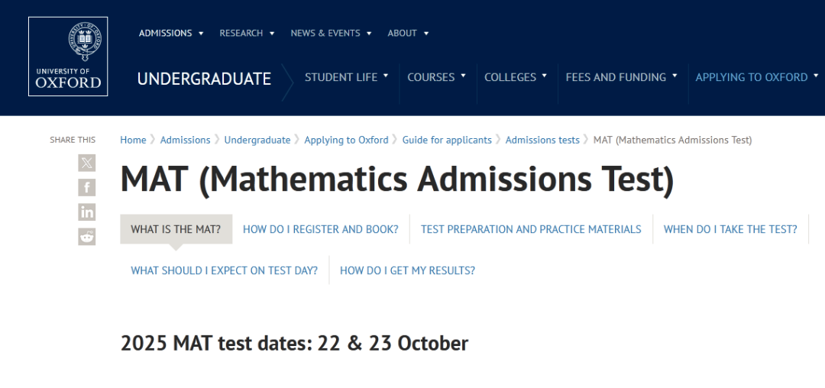The image size is (825, 388).
Task: Click the University of Oxford logo
Action: click(x=68, y=57)
